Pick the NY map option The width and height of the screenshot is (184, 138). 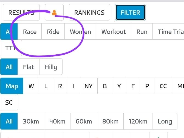pyautogui.click(x=88, y=86)
